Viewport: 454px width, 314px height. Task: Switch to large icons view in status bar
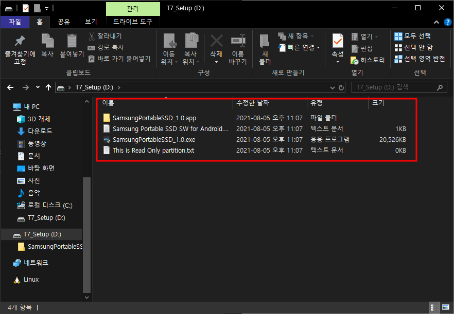[x=446, y=307]
